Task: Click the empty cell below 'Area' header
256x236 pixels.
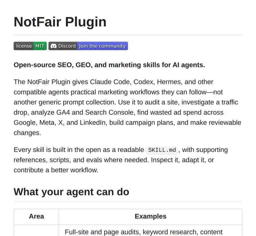Action: 36,230
